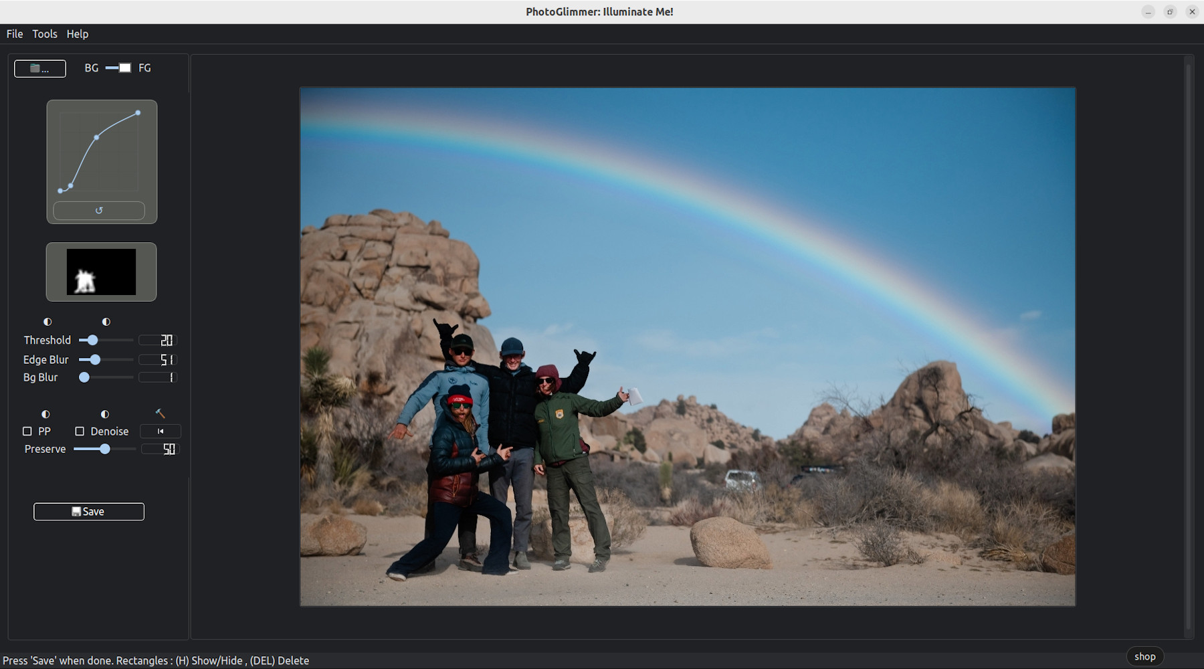Click the Preserve label text
1204x669 pixels.
tap(45, 450)
